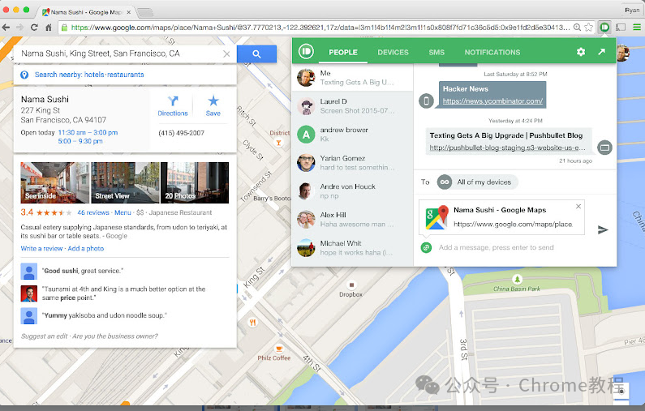The width and height of the screenshot is (645, 411).
Task: Open the Chrome hamburger menu
Action: pyautogui.click(x=637, y=28)
